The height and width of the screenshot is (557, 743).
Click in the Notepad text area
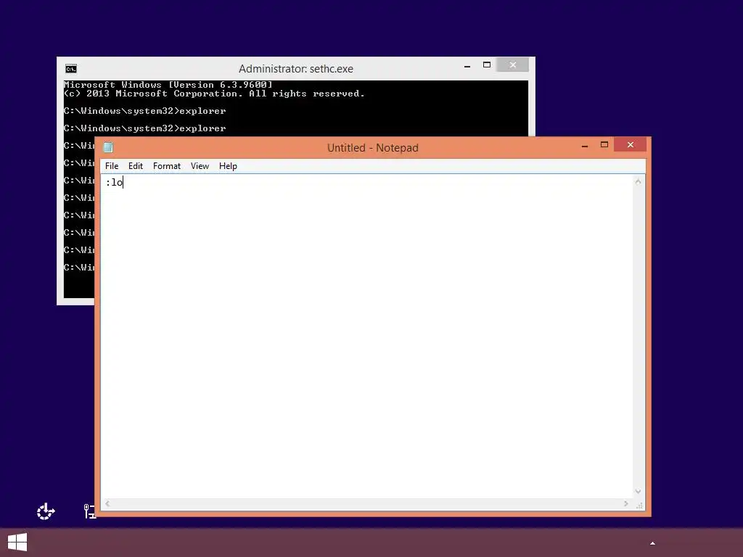tap(367, 337)
